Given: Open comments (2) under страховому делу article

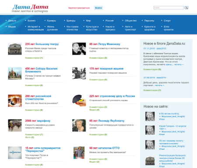Looking at the screenshot, I should point(98,107).
